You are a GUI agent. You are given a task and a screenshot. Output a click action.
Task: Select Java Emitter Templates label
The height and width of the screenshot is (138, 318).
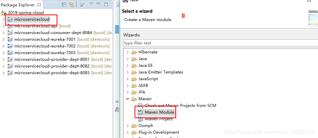pos(161,72)
